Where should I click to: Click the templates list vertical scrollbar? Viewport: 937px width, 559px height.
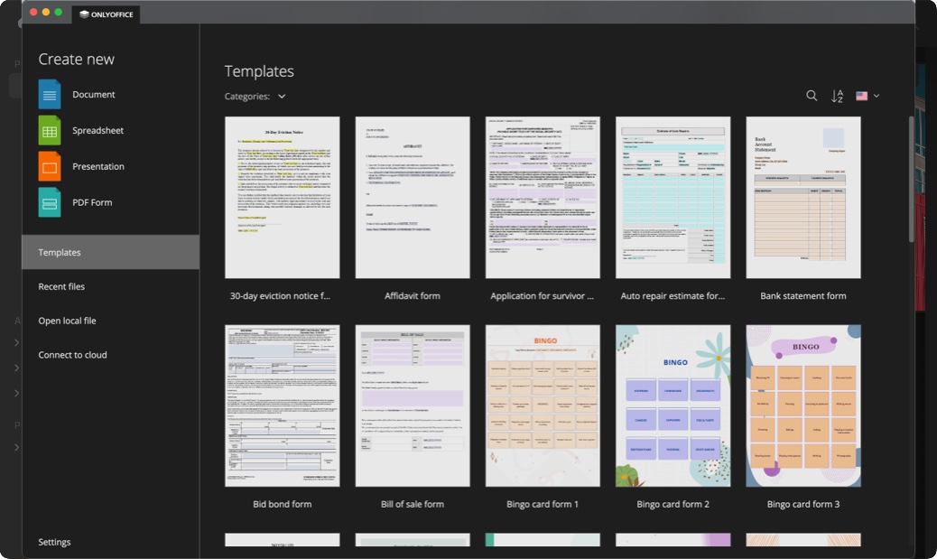click(912, 180)
